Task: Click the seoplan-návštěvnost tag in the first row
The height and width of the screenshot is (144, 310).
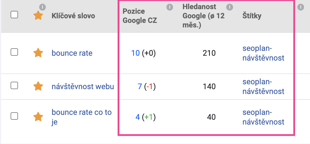Action: [x=263, y=53]
